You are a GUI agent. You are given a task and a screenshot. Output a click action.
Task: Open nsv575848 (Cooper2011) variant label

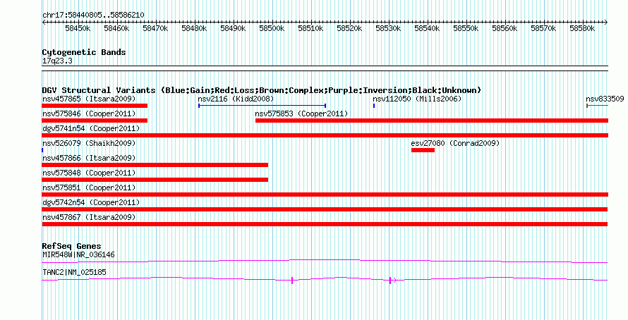(x=89, y=173)
